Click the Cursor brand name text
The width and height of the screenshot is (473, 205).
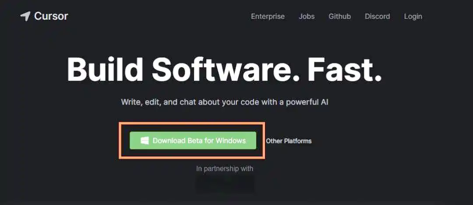(51, 16)
